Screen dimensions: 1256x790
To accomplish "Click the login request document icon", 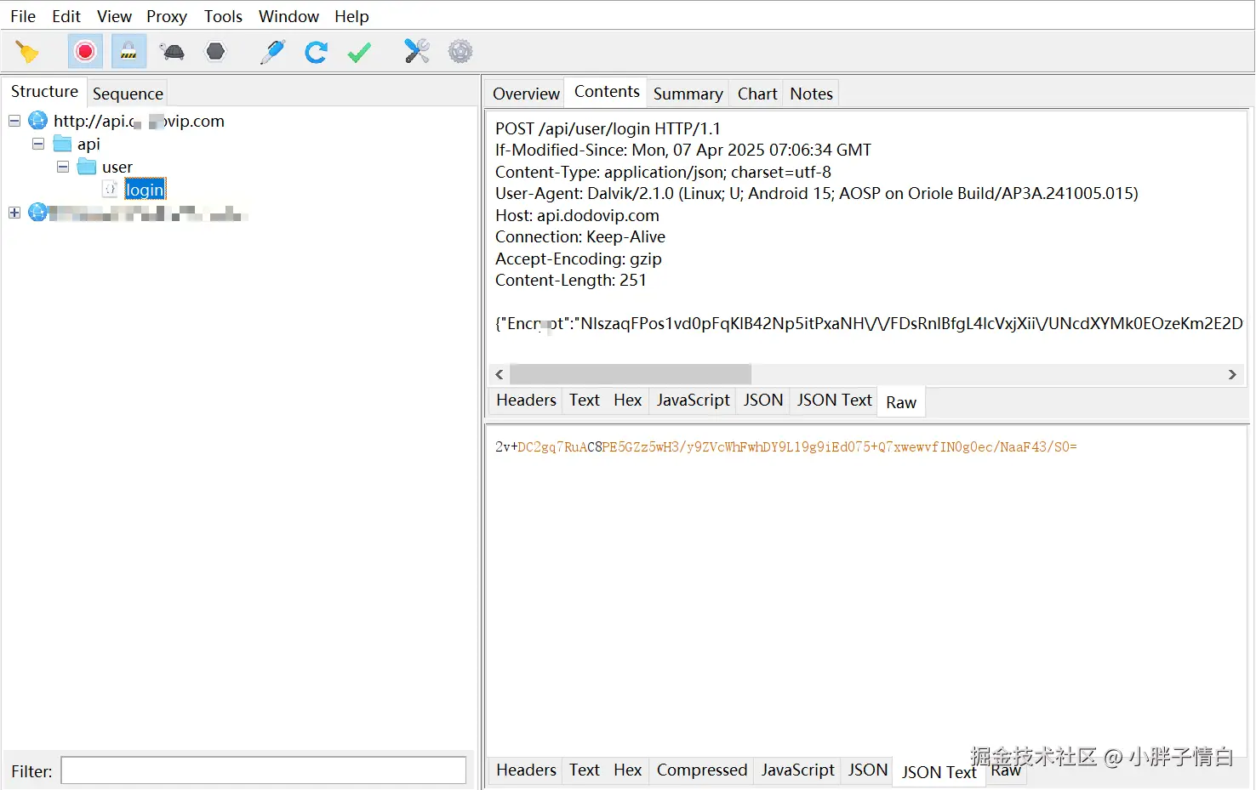I will tap(110, 190).
